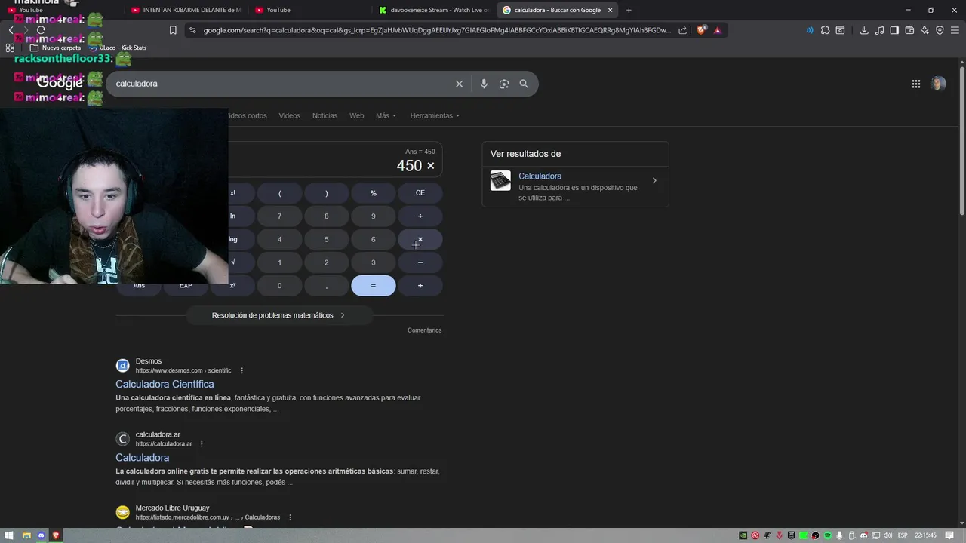Open the Brave Wallet icon
Screen dimensions: 966x543
tap(909, 30)
